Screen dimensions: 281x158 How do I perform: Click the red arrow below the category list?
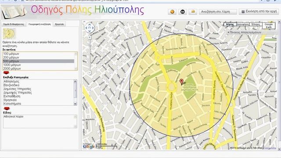pyautogui.click(x=7, y=108)
